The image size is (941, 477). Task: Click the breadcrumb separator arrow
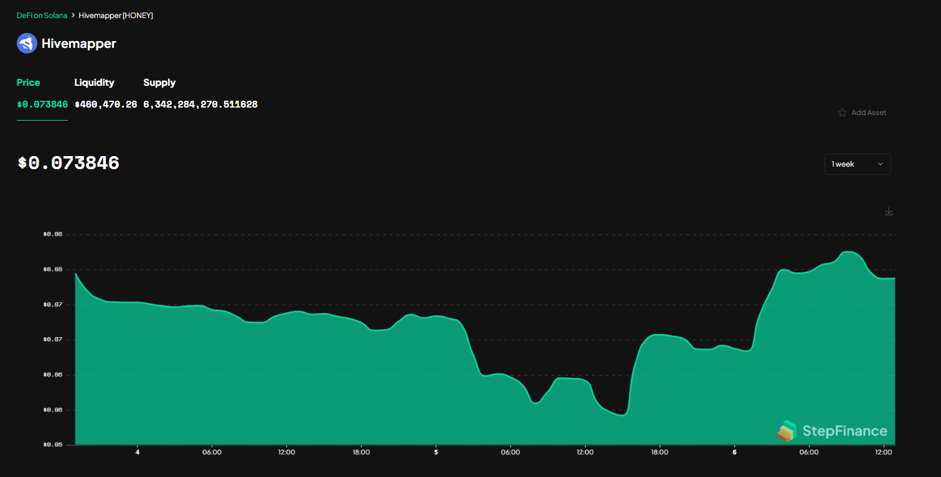click(x=73, y=16)
